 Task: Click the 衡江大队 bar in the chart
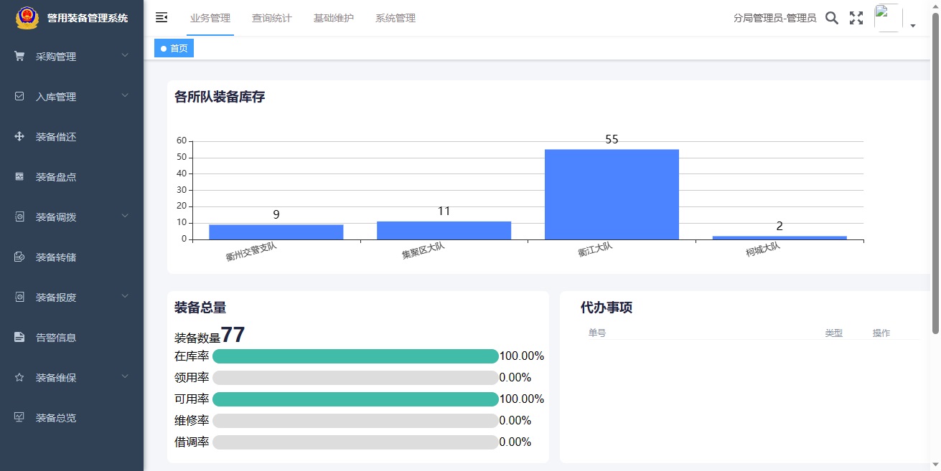click(x=612, y=194)
